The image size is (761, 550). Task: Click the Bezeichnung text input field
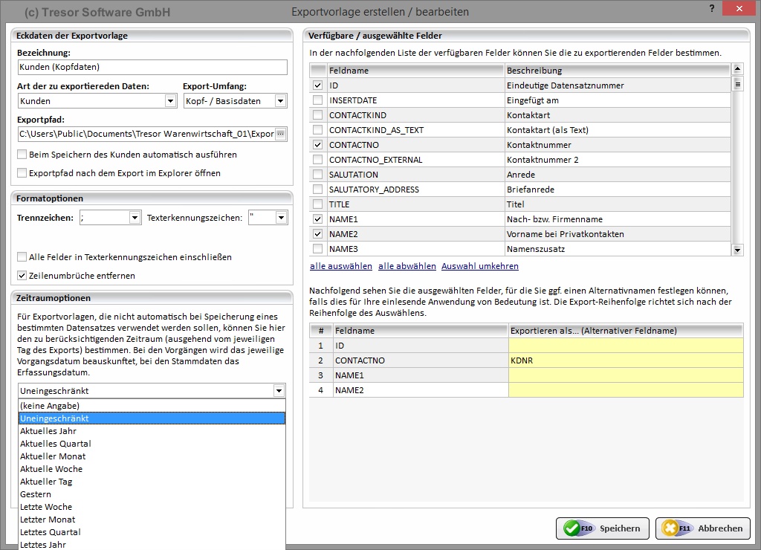point(152,67)
